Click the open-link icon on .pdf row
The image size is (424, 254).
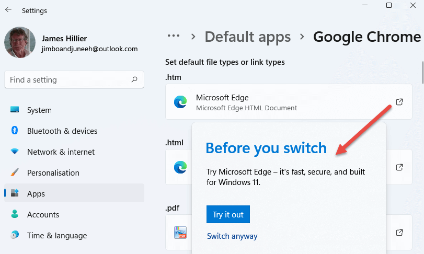(x=399, y=233)
